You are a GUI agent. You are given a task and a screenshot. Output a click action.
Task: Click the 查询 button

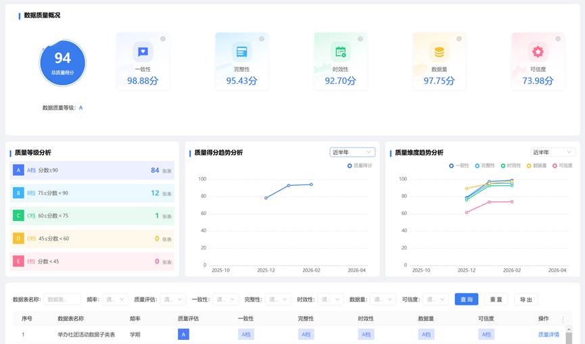tap(467, 299)
